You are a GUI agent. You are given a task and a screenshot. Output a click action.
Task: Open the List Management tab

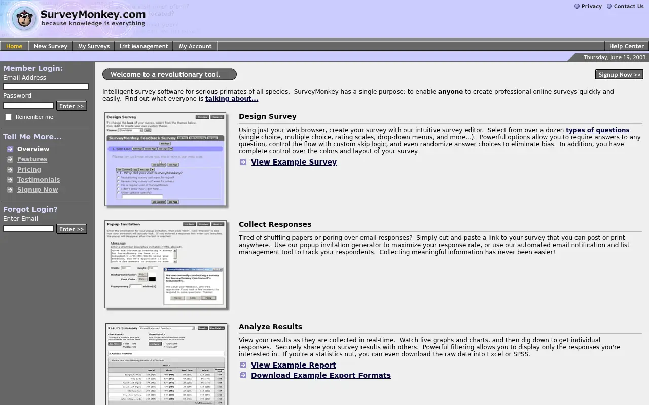144,46
